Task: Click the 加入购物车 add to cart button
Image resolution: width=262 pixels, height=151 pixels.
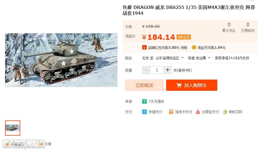Action: pos(192,85)
